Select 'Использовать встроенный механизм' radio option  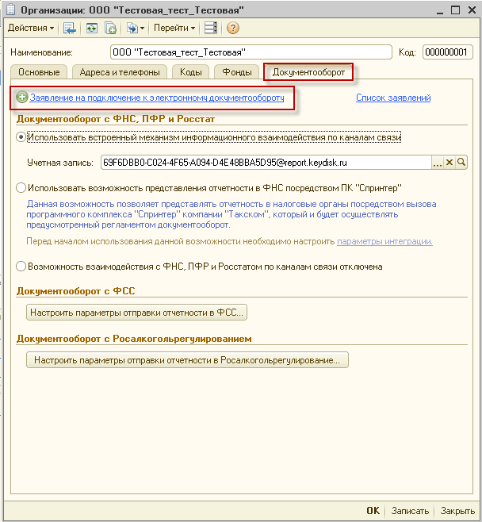pyautogui.click(x=21, y=137)
